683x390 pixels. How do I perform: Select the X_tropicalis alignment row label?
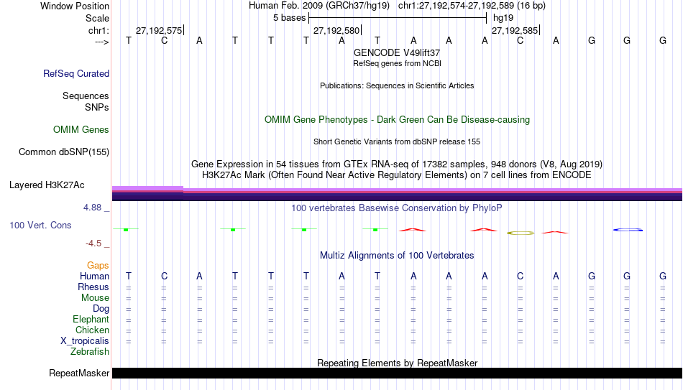click(85, 341)
